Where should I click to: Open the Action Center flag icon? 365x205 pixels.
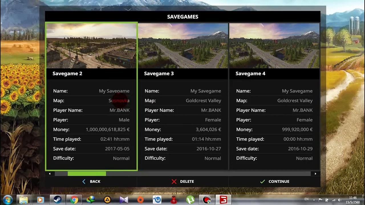tap(321, 200)
